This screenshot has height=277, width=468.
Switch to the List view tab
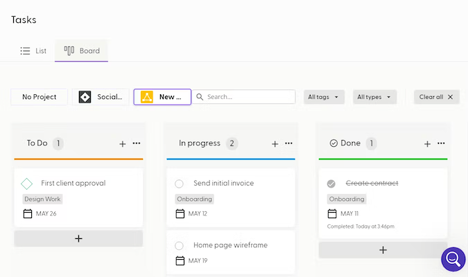[x=33, y=51]
